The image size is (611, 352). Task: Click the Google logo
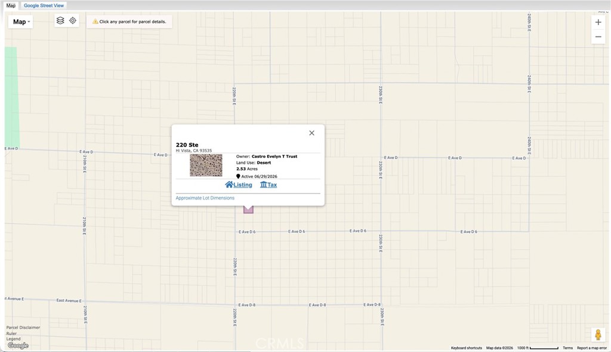coord(18,345)
